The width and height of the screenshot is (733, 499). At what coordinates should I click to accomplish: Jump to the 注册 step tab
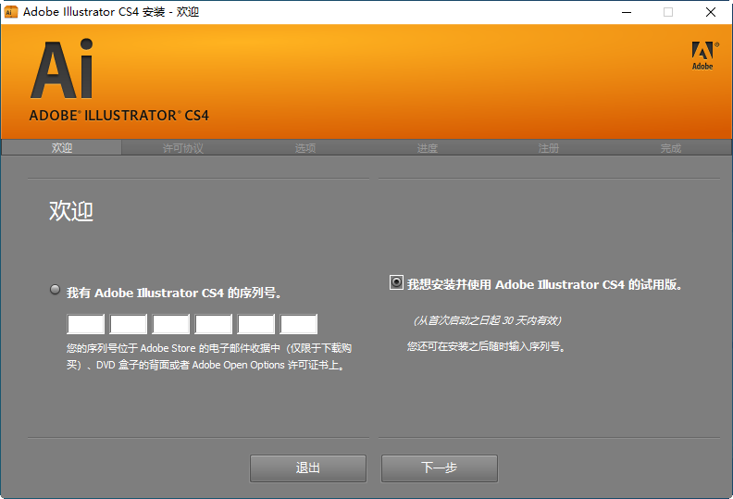(x=549, y=147)
